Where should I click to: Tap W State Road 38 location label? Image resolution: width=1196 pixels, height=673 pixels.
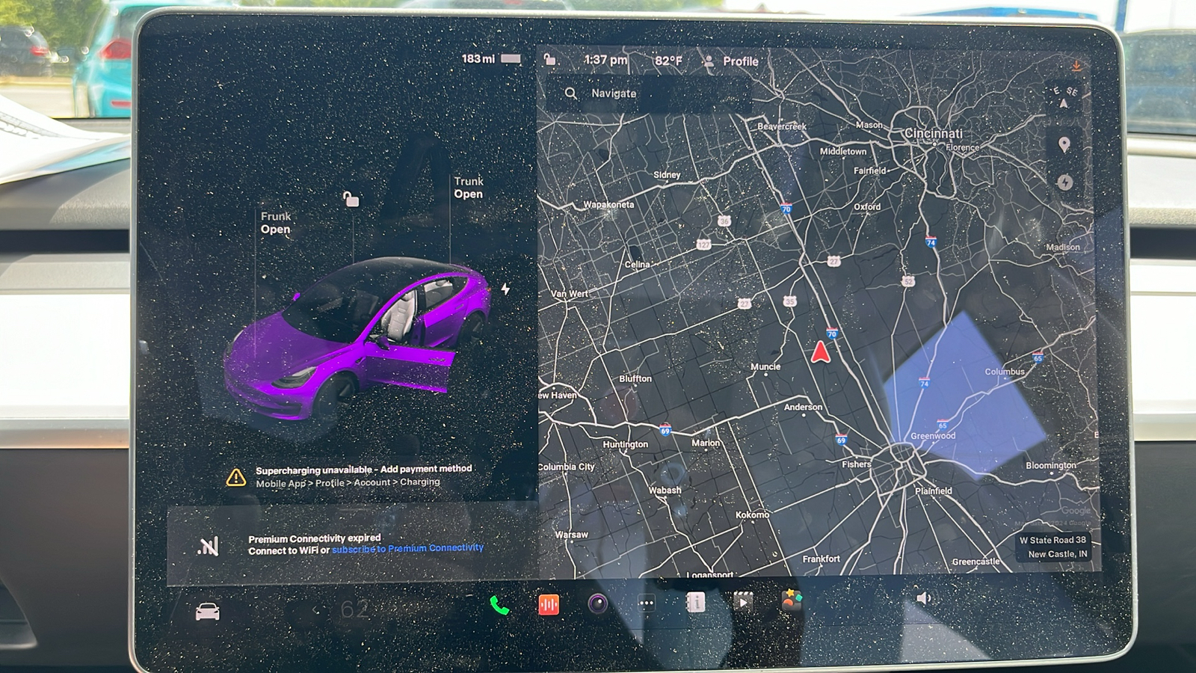point(1053,547)
